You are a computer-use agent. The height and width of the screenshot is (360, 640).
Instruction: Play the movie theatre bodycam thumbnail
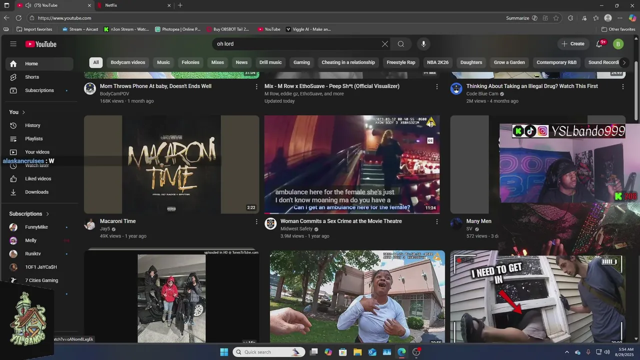(352, 164)
